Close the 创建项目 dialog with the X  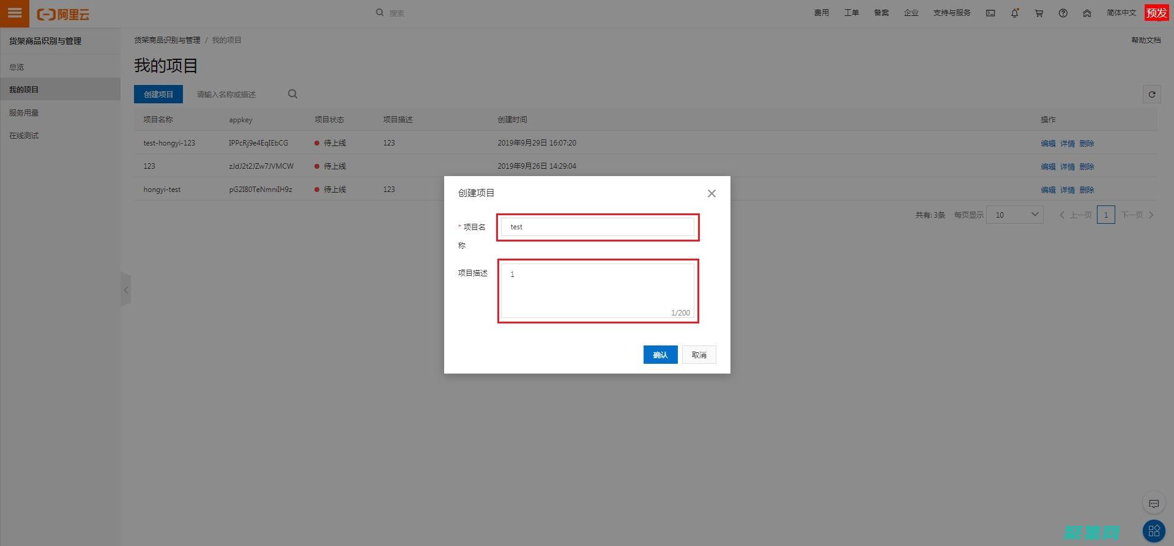coord(711,193)
